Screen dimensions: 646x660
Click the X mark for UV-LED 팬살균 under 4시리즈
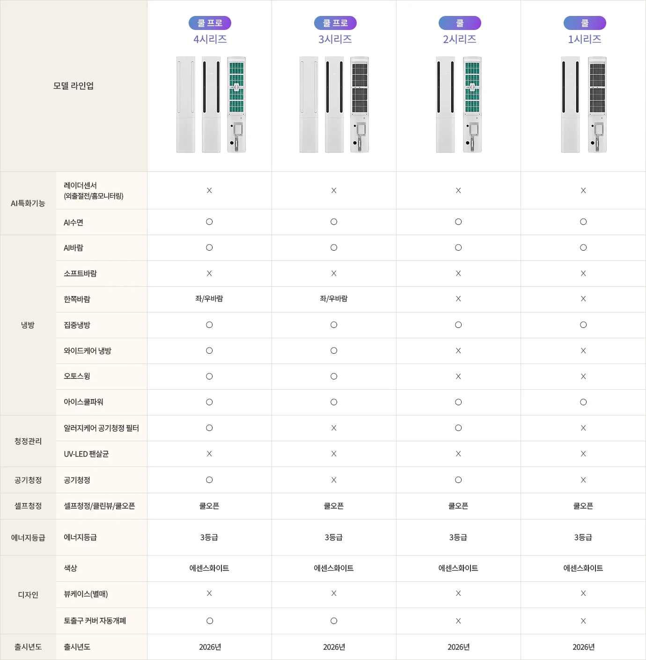click(209, 454)
